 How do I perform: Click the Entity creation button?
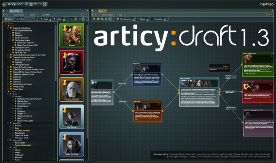coord(45,19)
